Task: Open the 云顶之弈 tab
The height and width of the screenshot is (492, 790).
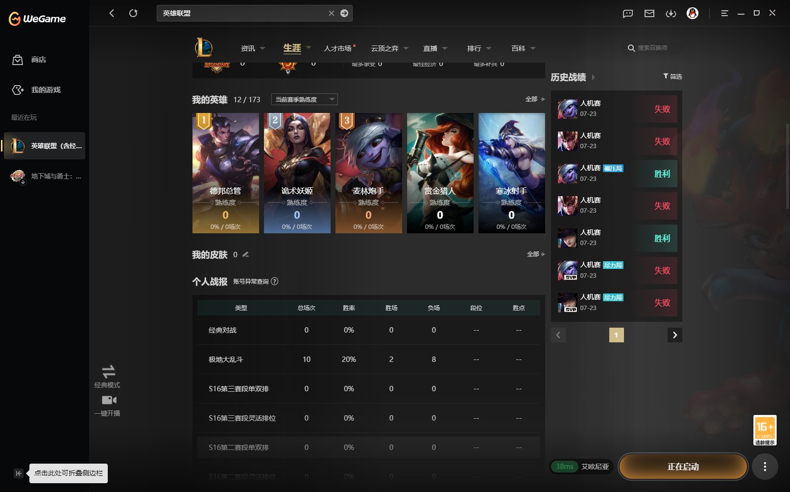Action: 384,48
